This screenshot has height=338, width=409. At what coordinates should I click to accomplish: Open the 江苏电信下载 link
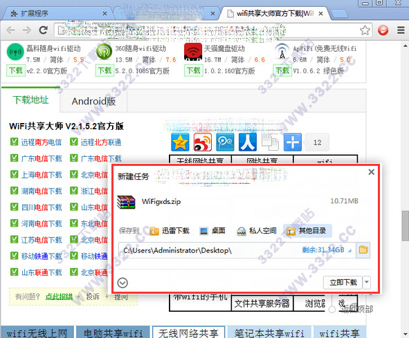(42, 240)
